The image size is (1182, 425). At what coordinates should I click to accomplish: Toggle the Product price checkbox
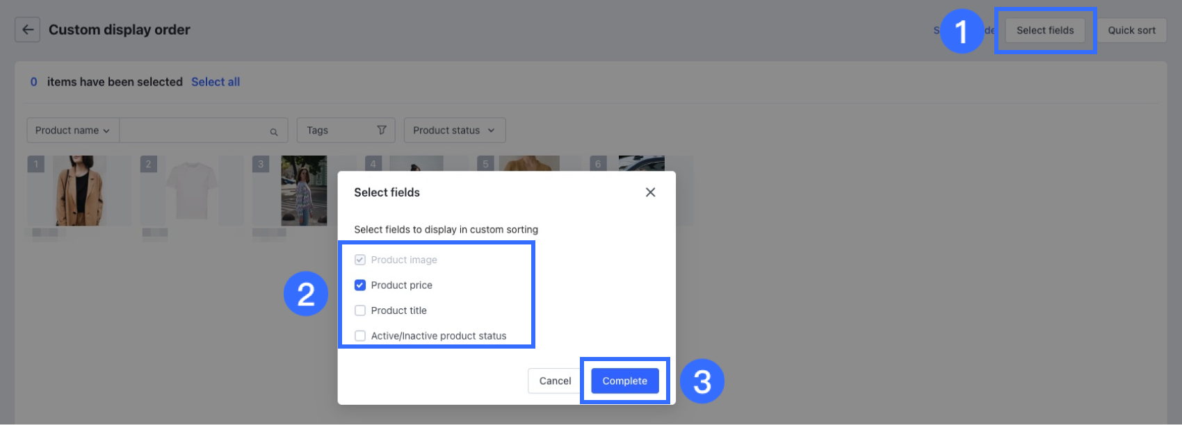[x=360, y=285]
